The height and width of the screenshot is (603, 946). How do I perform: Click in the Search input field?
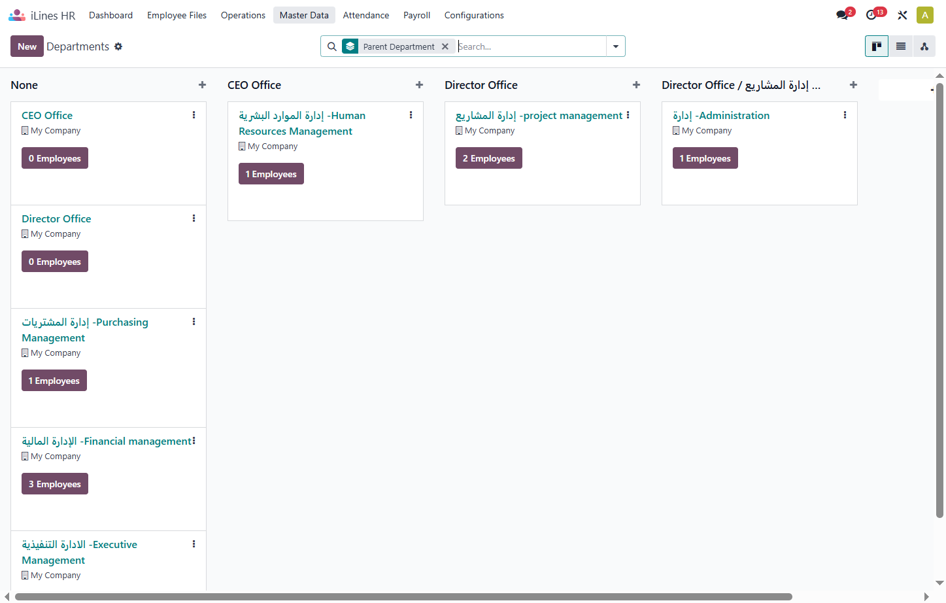[x=531, y=46]
